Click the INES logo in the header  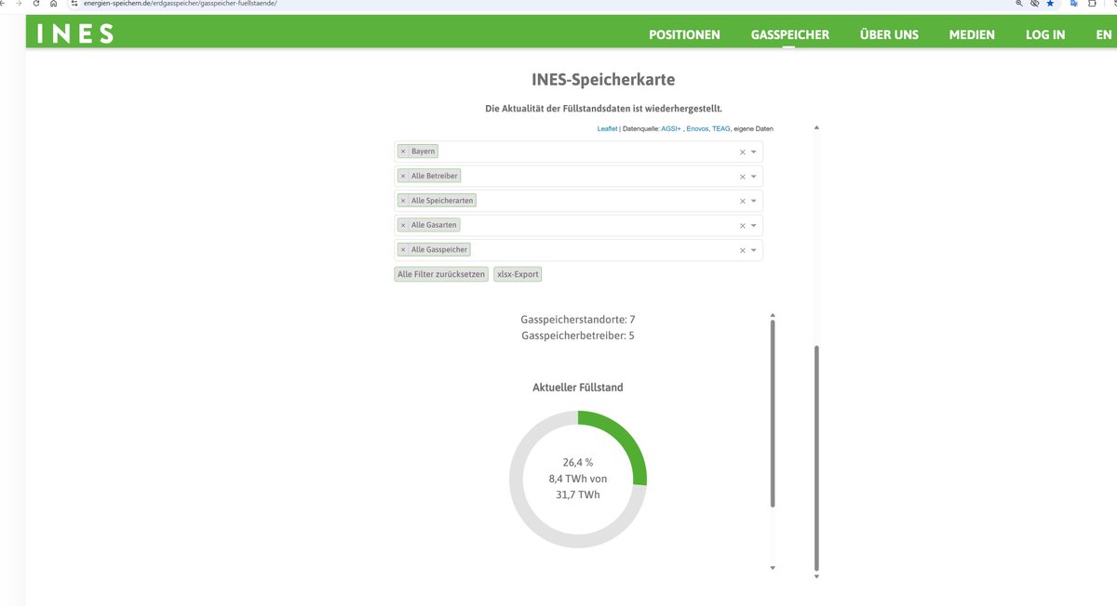click(75, 33)
